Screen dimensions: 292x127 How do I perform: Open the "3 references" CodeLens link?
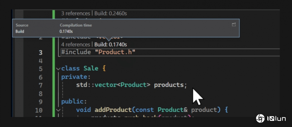[x=76, y=14]
